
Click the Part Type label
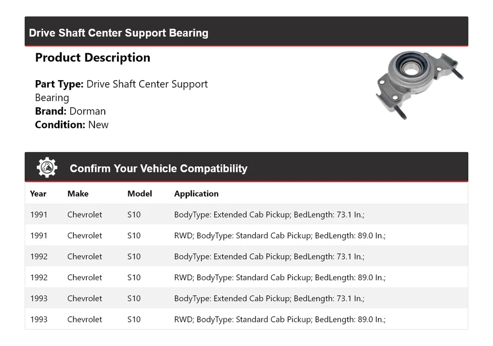pyautogui.click(x=59, y=84)
